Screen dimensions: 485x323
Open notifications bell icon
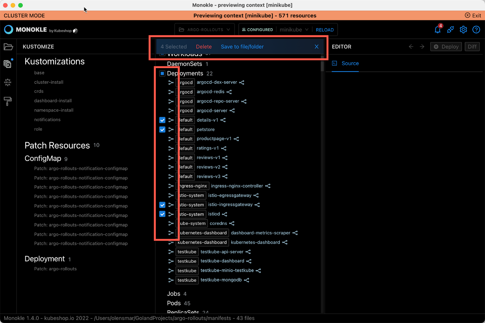click(437, 29)
